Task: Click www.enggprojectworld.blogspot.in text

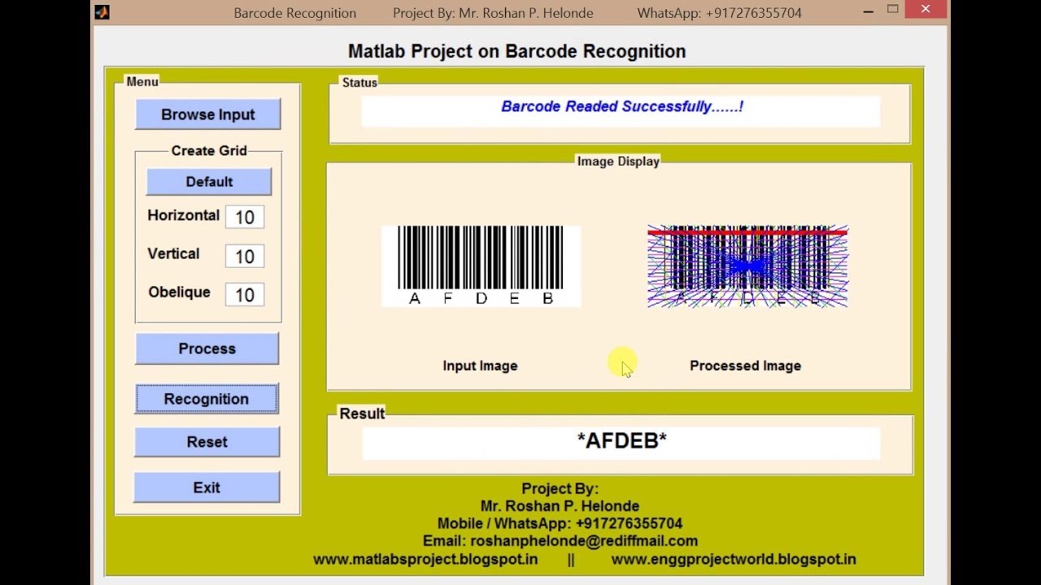Action: click(734, 559)
